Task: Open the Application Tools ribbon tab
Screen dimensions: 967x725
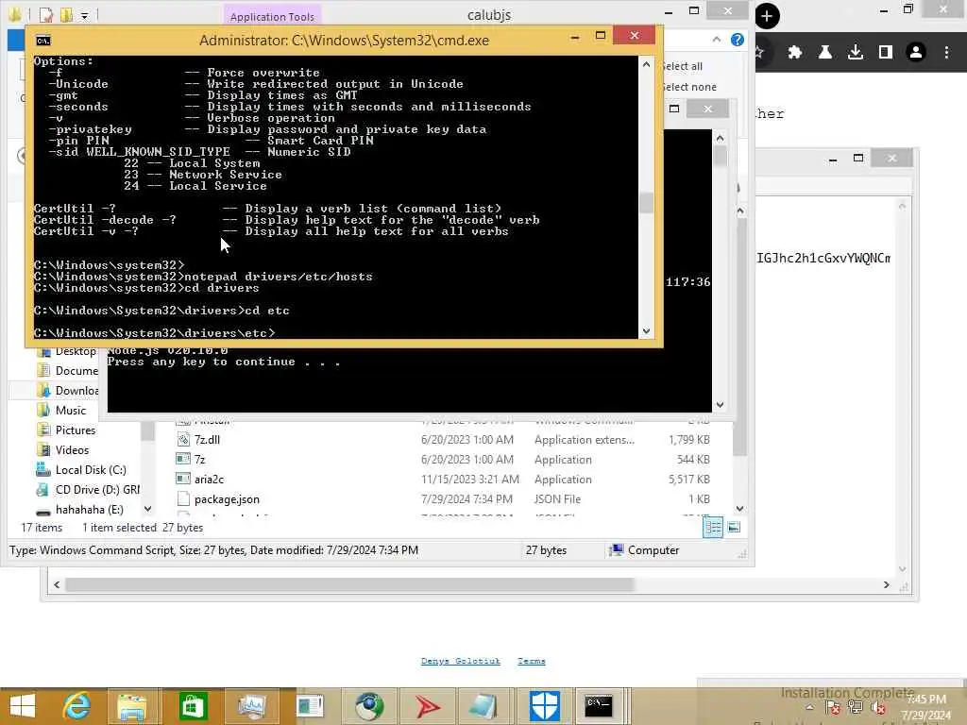Action: click(272, 17)
